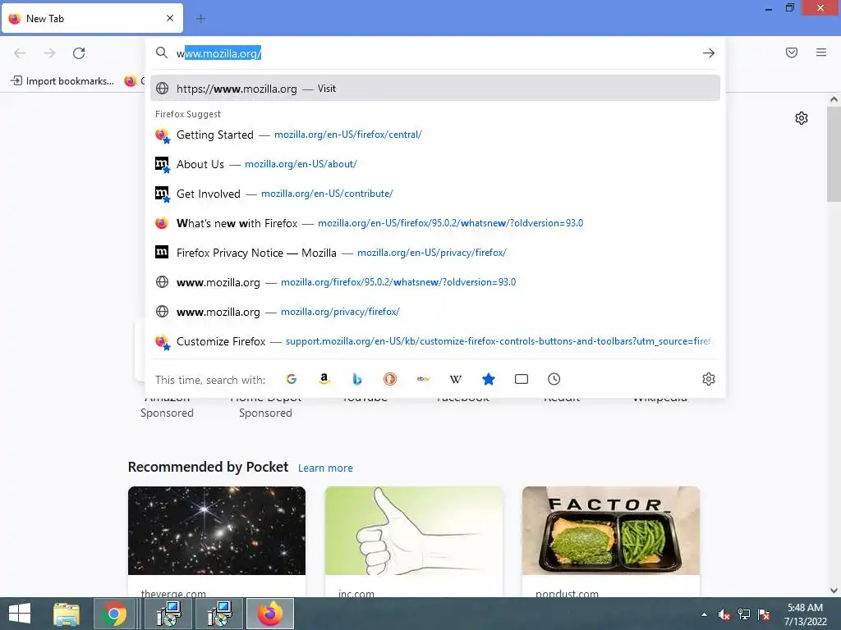The image size is (841, 630).
Task: Search this time with Amazon
Action: [324, 379]
